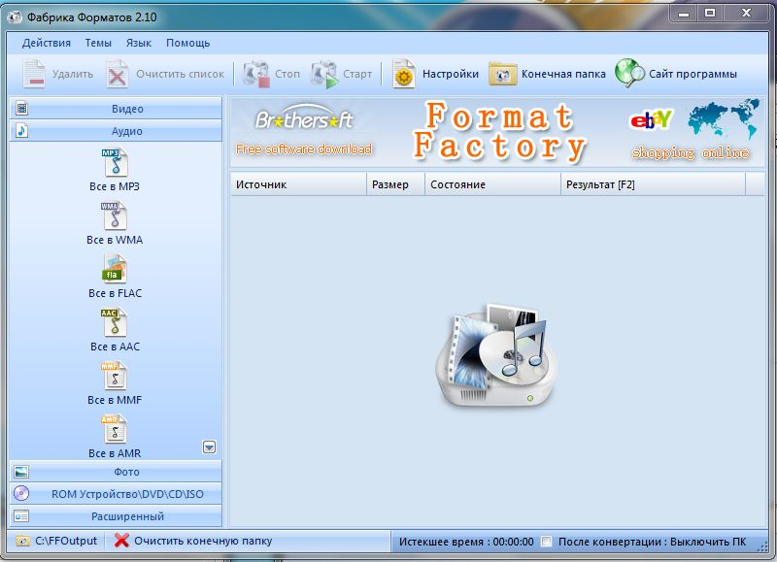Click the Стоп toolbar icon
The image size is (777, 562).
coord(256,74)
